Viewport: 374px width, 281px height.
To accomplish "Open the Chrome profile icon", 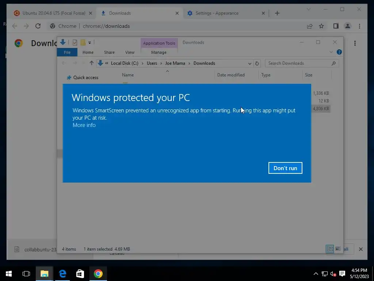I will pos(348,26).
